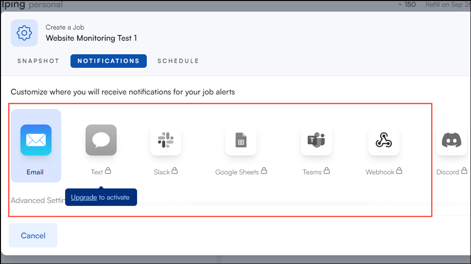Screen dimensions: 471x264
Task: Click the Google Sheets label
Action: click(x=237, y=172)
